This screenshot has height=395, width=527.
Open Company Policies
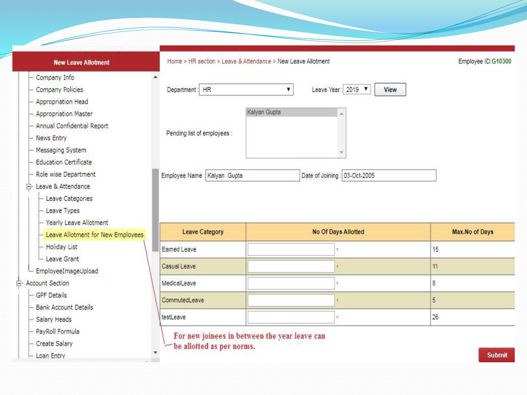click(x=60, y=90)
